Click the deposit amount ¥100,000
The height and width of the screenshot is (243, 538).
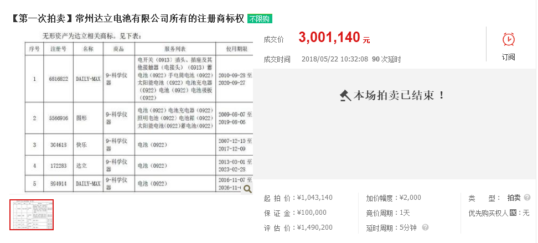coord(312,213)
